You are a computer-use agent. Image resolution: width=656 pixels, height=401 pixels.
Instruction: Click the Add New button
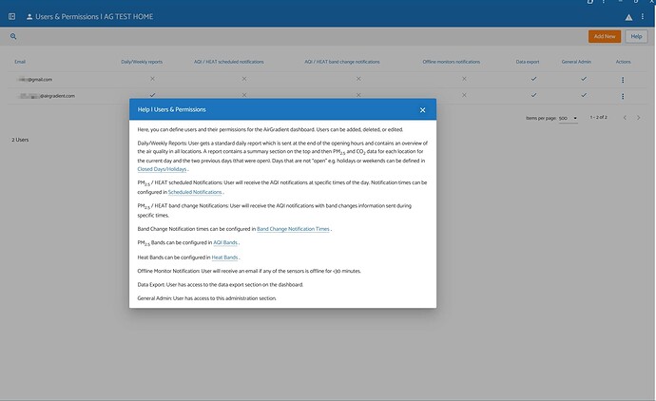pyautogui.click(x=605, y=36)
